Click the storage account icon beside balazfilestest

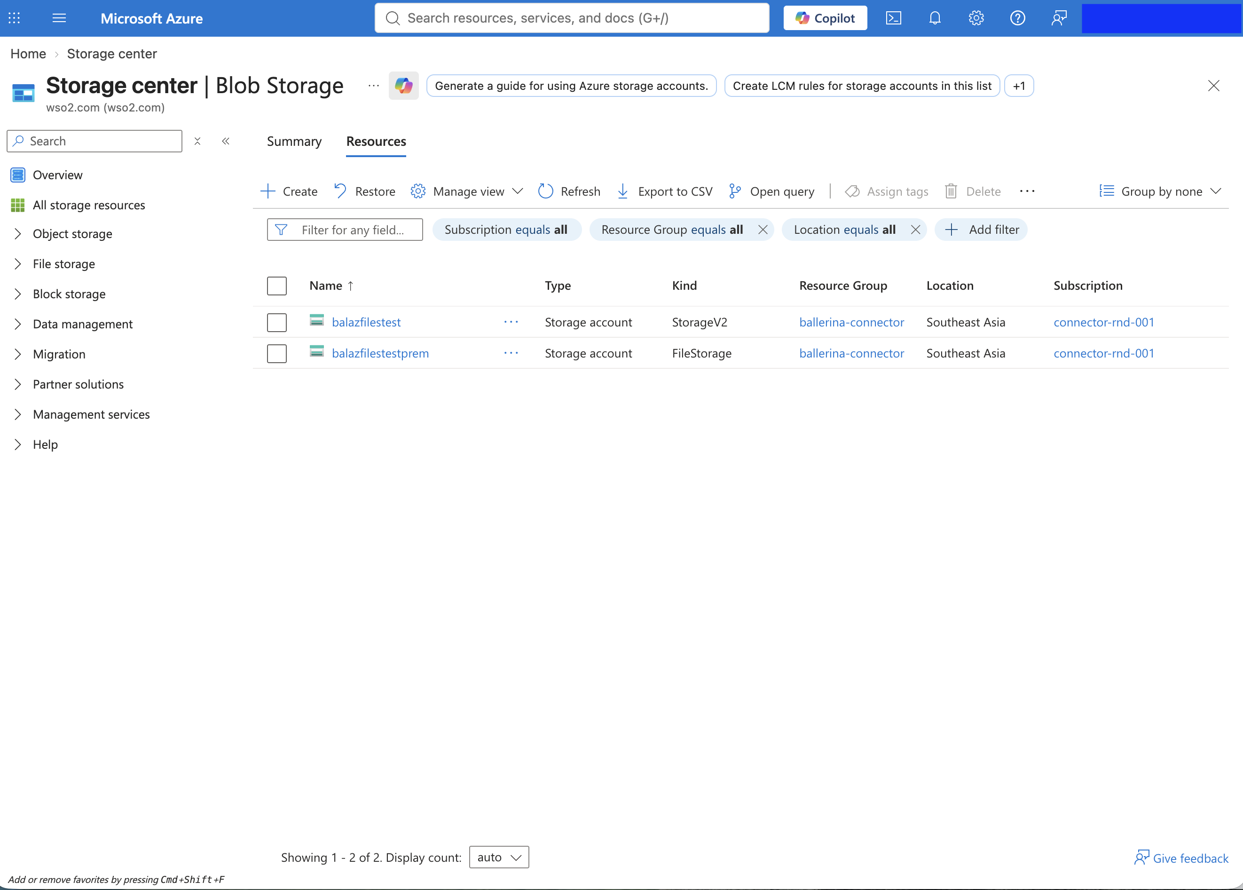(316, 321)
